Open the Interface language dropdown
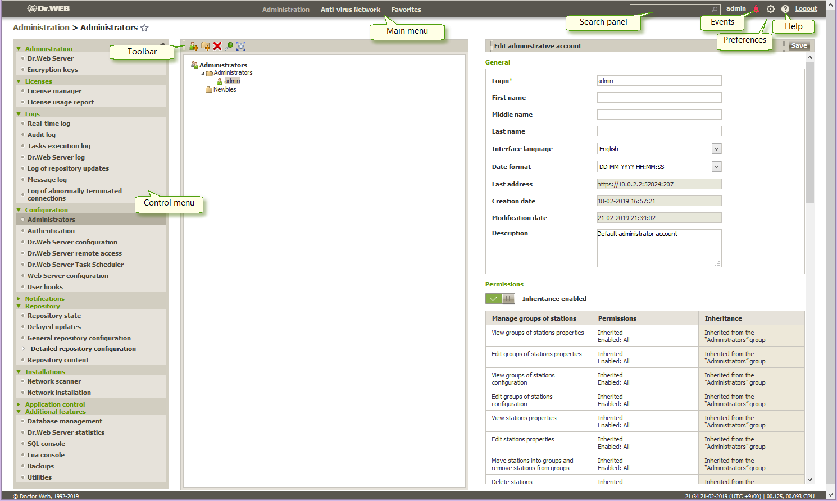Image resolution: width=837 pixels, height=501 pixels. [x=716, y=149]
